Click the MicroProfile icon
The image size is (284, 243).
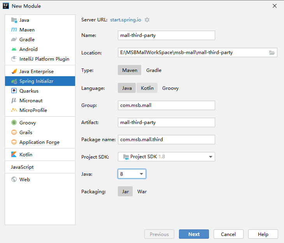pos(14,110)
